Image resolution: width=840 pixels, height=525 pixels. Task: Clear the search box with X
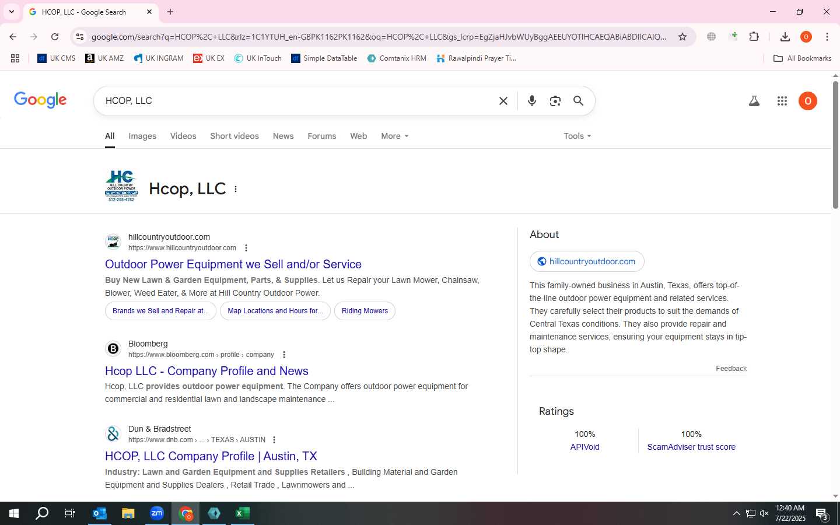tap(503, 101)
